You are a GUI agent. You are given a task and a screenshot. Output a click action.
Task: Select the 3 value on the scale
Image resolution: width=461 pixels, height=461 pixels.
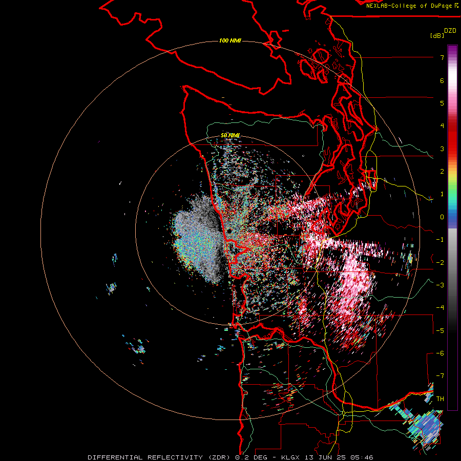point(442,149)
